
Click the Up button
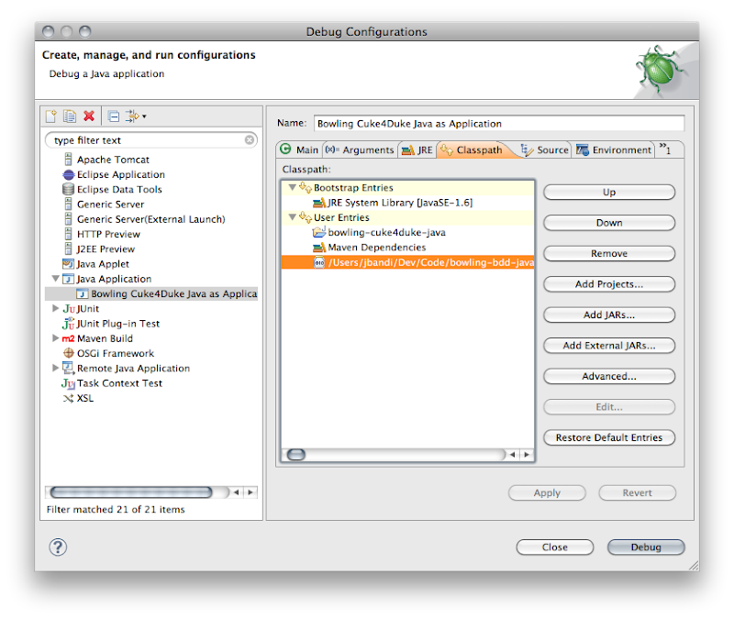609,193
